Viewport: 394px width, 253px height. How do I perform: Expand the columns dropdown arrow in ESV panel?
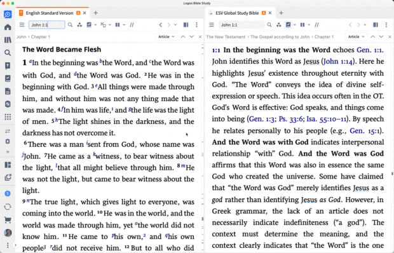coord(124,25)
